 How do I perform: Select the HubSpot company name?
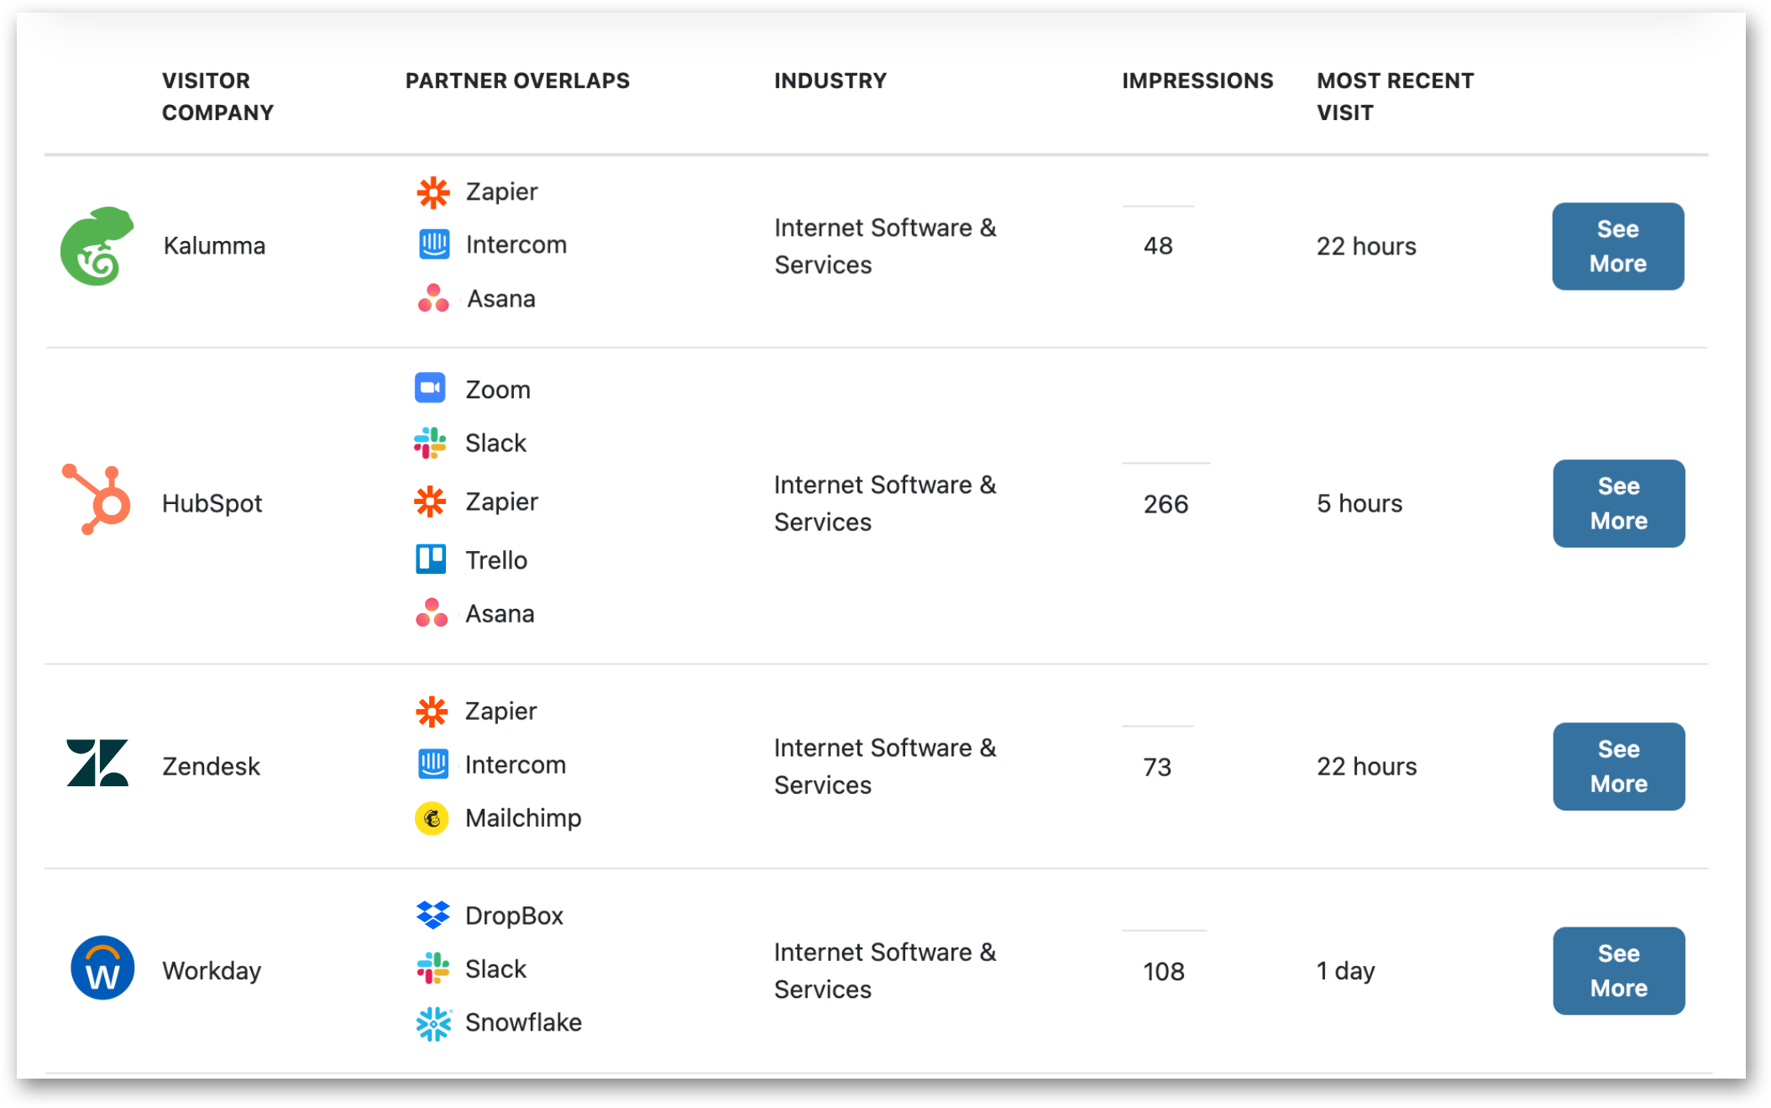tap(212, 503)
